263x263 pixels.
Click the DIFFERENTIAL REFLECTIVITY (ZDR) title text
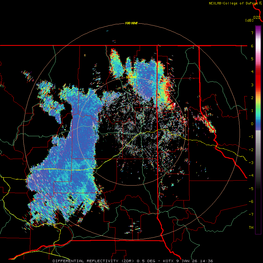coord(94,261)
